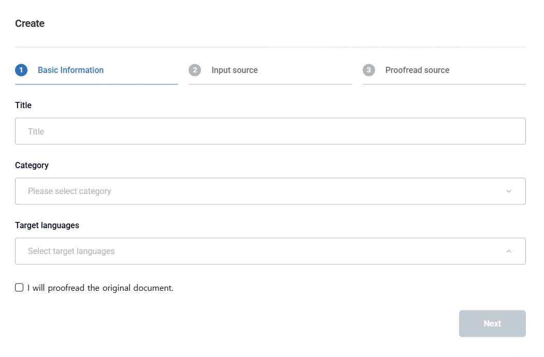Click the Category chevron-down arrow icon
Viewport: 544px width, 357px height.
(509, 191)
